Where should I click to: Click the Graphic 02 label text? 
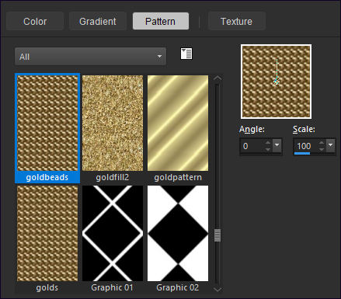[x=178, y=287]
